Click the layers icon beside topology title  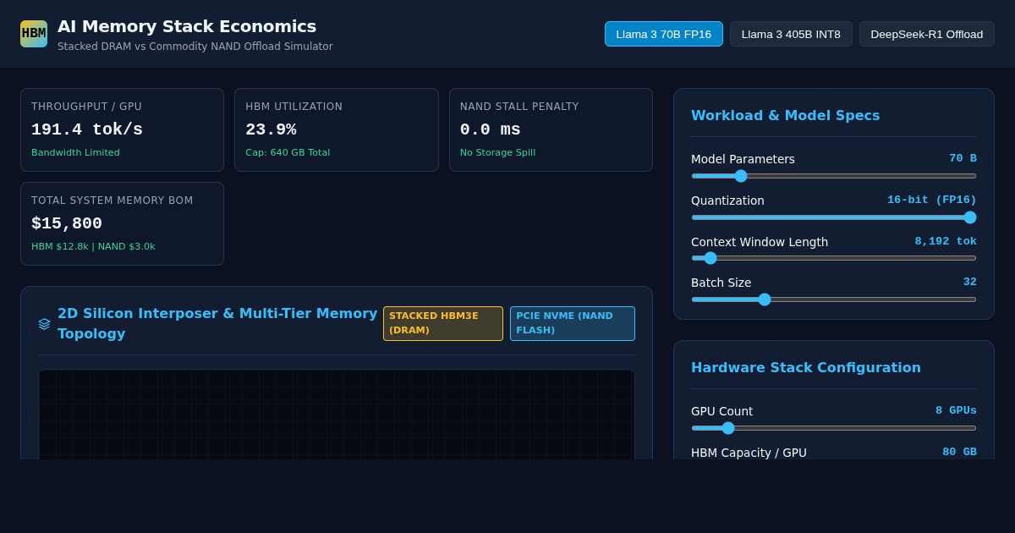point(44,324)
